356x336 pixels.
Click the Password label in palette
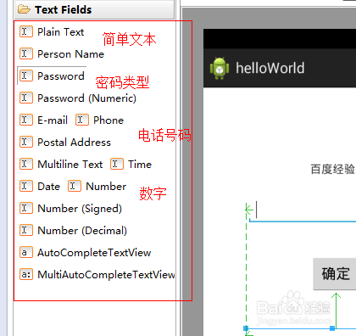pyautogui.click(x=61, y=76)
